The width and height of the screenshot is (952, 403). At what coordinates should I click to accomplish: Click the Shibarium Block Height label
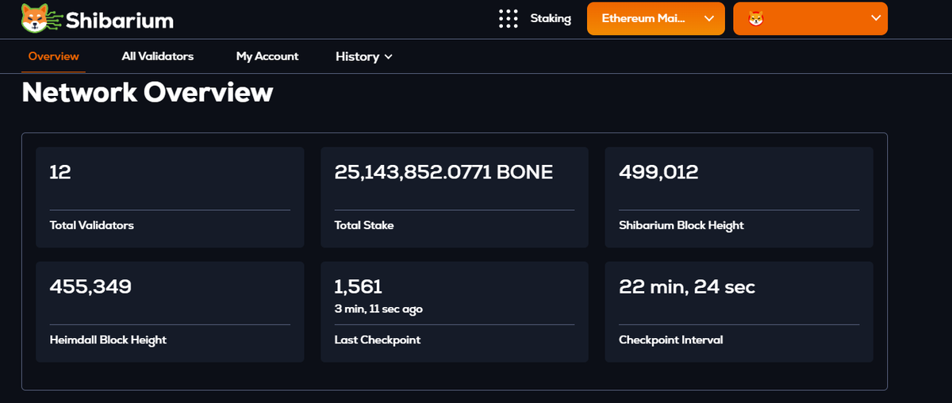click(681, 225)
